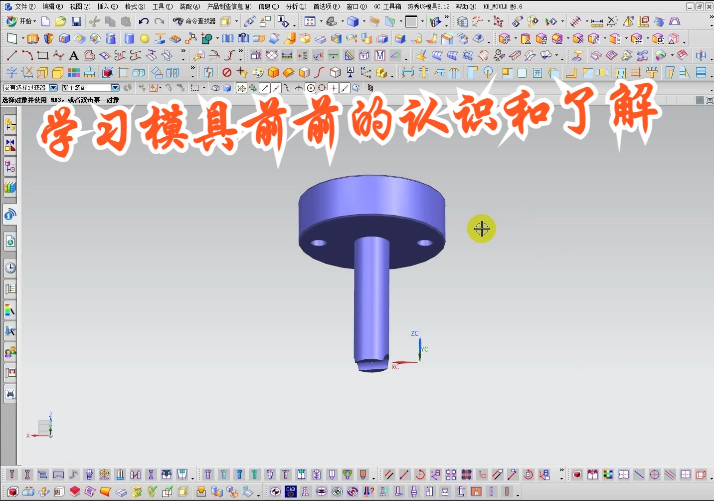Open the 没有选择过滤器 selection filter dropdown

click(30, 88)
